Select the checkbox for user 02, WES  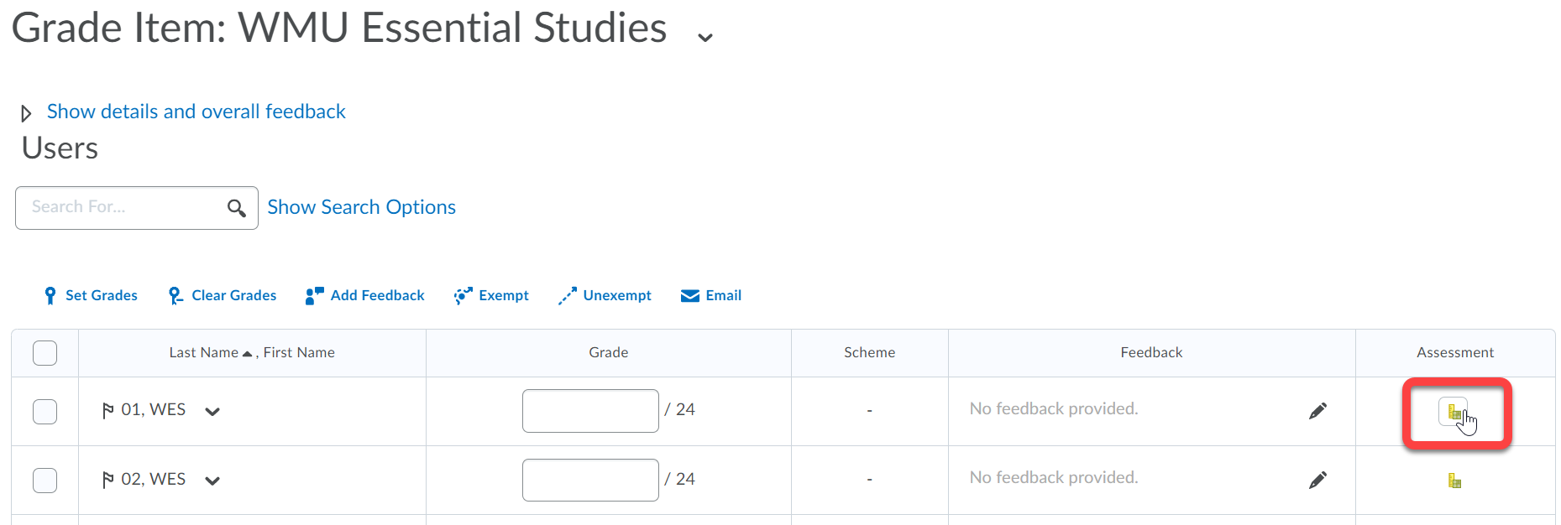click(45, 479)
